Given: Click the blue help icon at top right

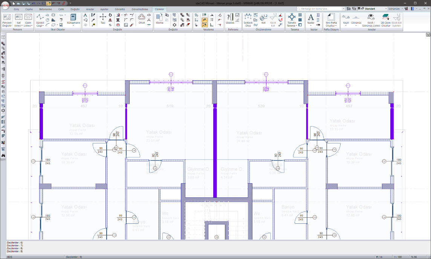Looking at the screenshot, I should 412,9.
